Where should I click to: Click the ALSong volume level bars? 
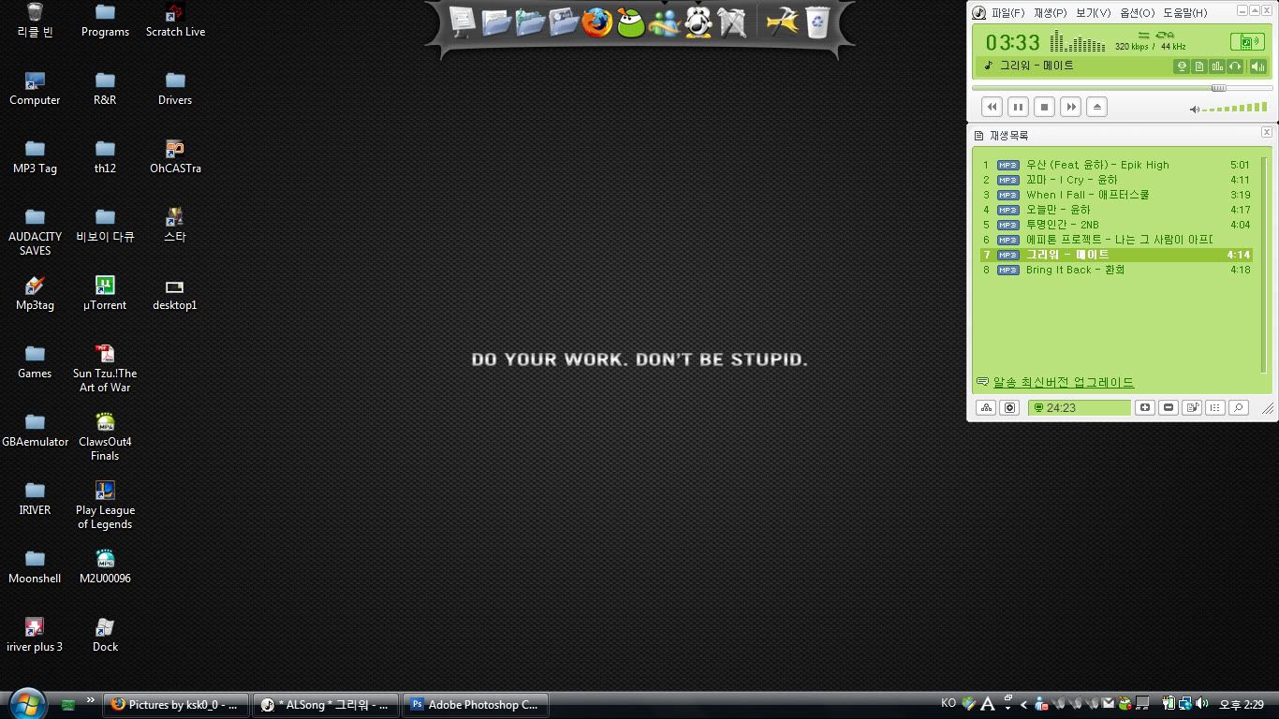pos(1235,109)
